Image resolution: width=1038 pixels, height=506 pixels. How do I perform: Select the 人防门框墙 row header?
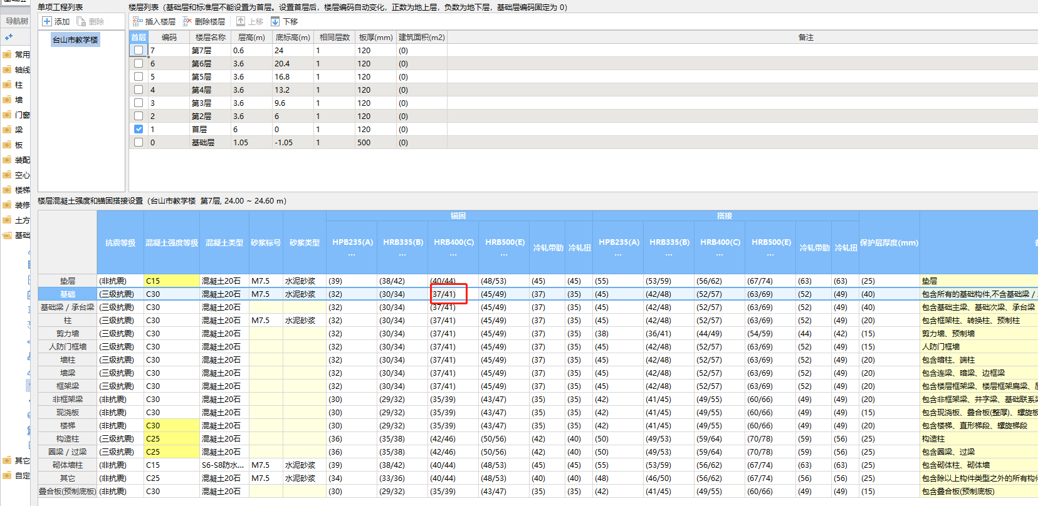[x=68, y=347]
